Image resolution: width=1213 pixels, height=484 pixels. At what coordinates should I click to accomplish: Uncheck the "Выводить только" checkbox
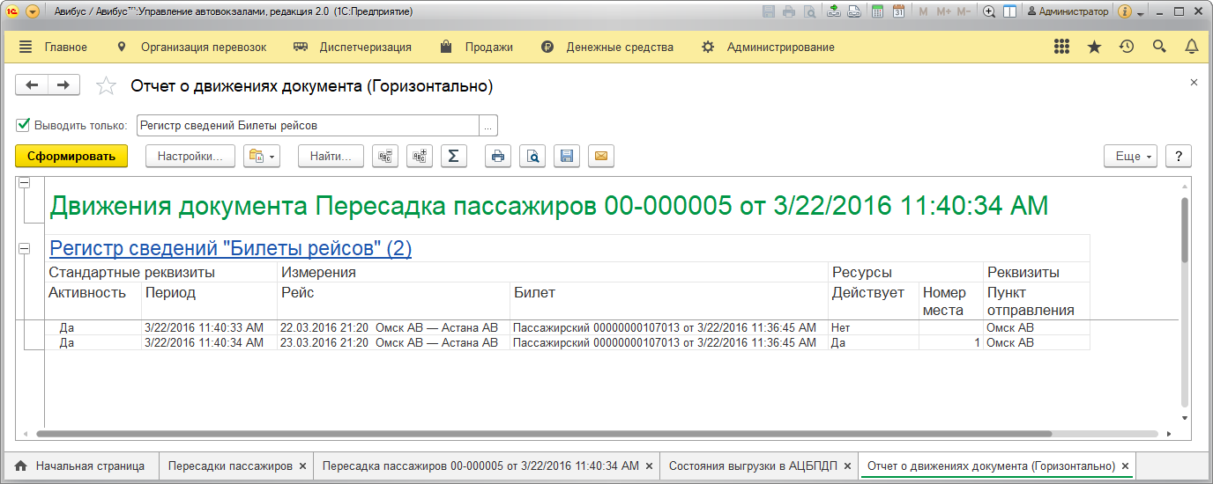pyautogui.click(x=24, y=124)
